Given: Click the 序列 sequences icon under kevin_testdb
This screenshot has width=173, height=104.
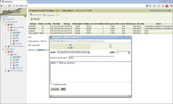Looking at the screenshot, I should point(14,38).
